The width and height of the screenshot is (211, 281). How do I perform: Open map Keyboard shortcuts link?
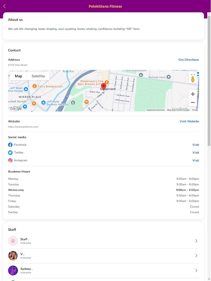click(x=155, y=110)
